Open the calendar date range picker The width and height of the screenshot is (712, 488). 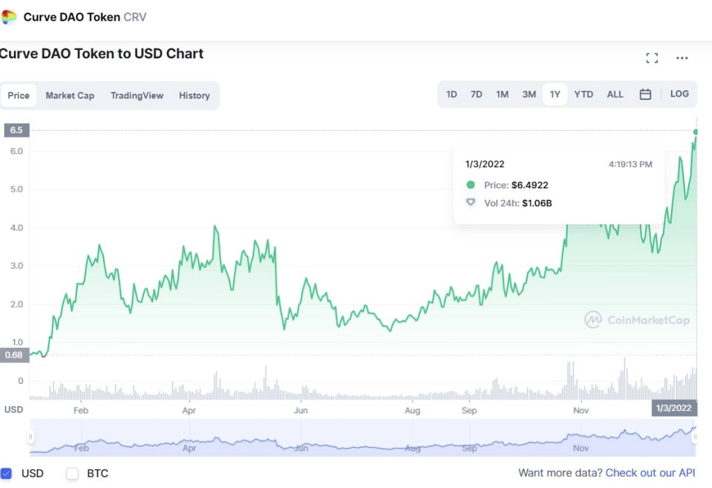point(645,94)
